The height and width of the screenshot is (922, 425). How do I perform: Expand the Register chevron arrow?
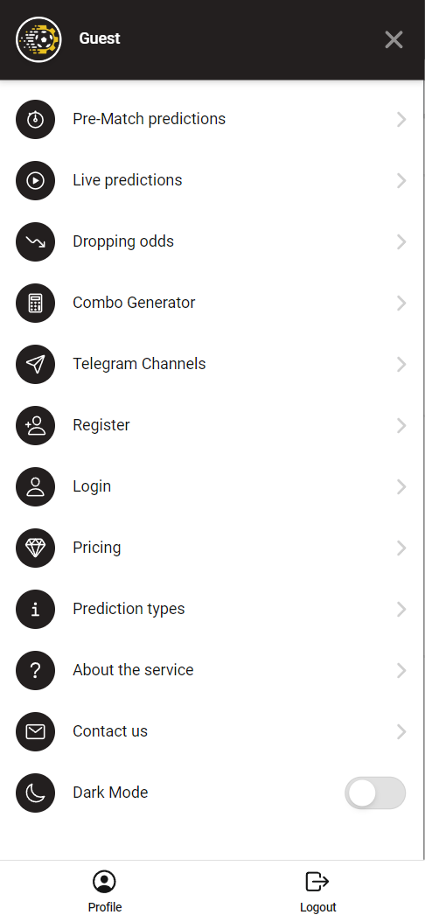click(401, 426)
